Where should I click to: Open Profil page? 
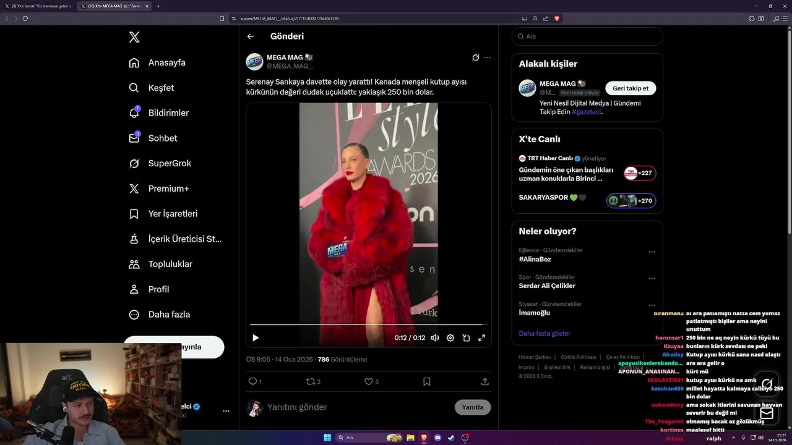click(148, 289)
